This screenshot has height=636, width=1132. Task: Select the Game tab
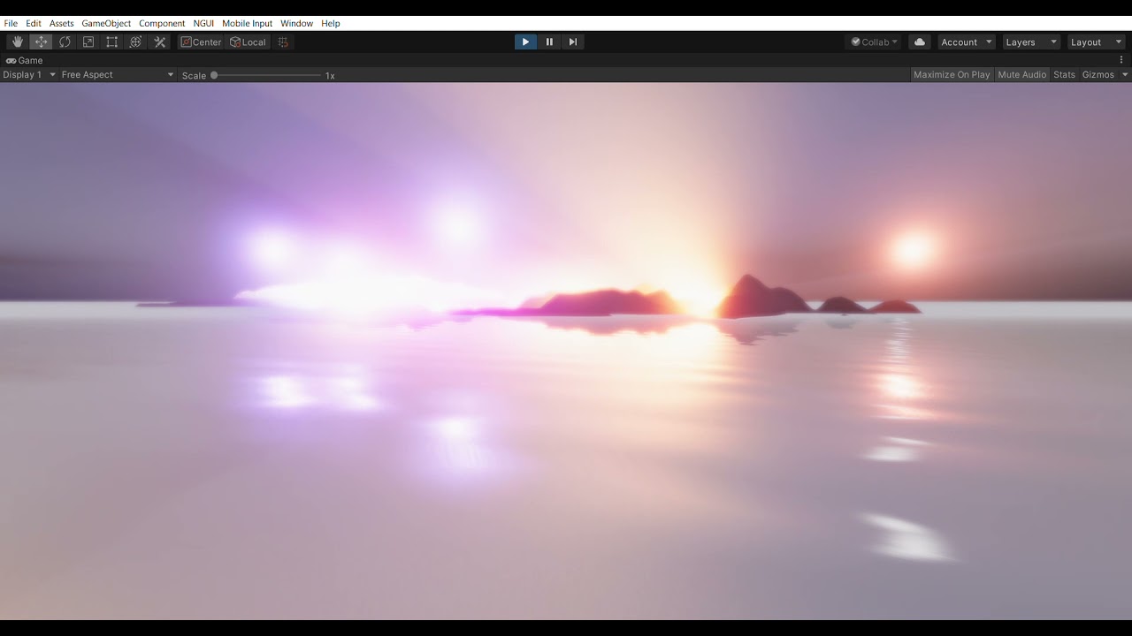click(x=25, y=60)
